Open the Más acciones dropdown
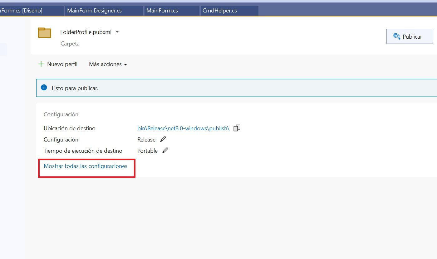 click(108, 64)
